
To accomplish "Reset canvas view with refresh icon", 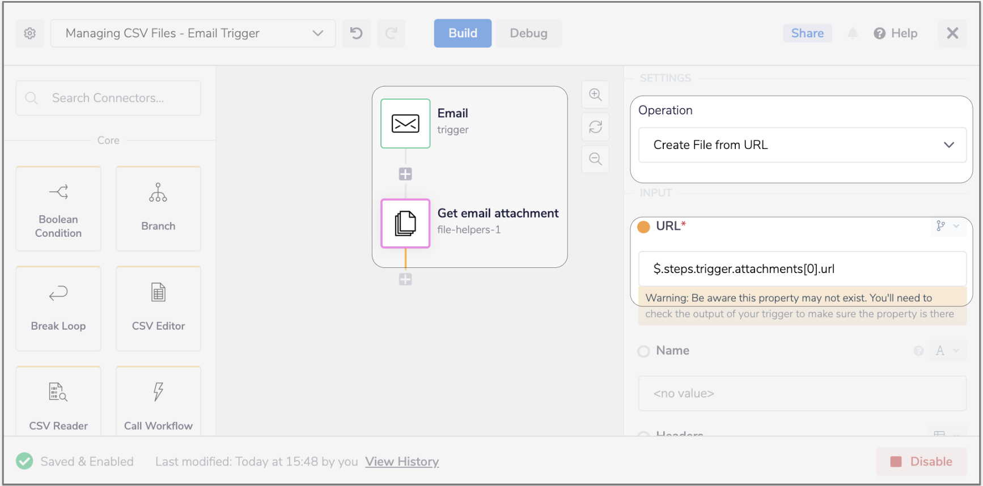I will pos(595,127).
